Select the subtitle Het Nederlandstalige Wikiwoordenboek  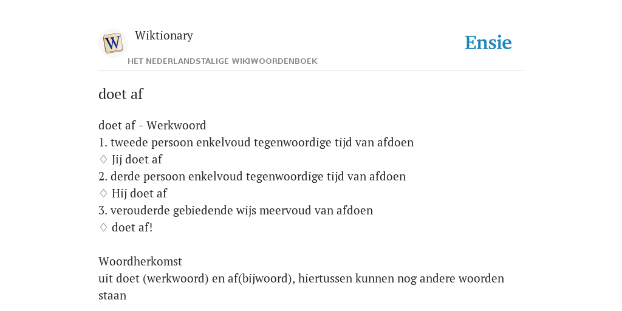pos(222,61)
